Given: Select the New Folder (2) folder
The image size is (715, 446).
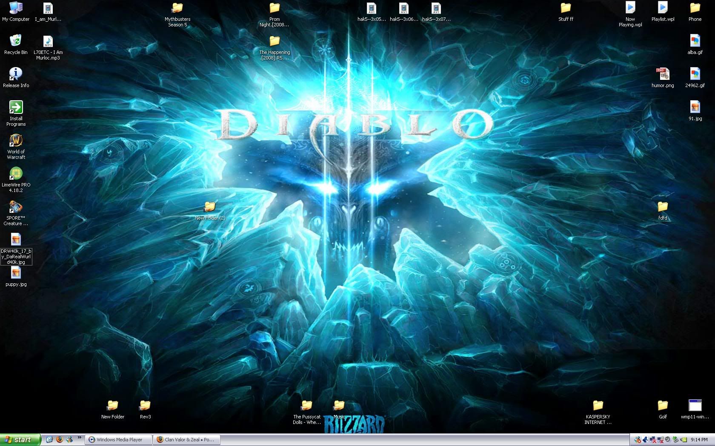Looking at the screenshot, I should coord(210,210).
